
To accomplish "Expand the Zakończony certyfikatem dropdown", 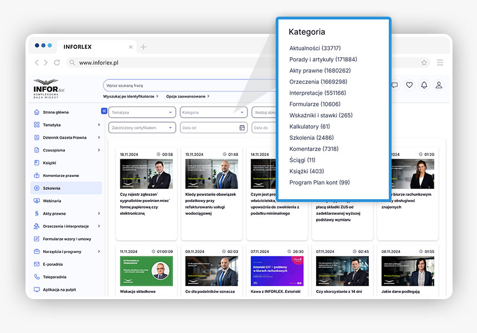I will point(142,128).
